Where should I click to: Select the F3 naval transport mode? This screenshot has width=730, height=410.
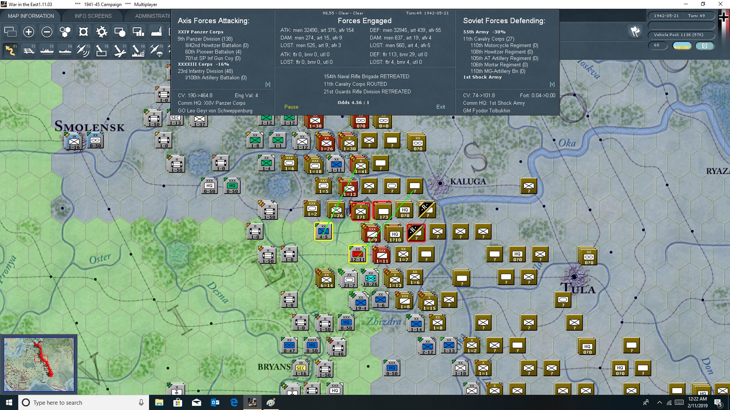click(x=47, y=50)
